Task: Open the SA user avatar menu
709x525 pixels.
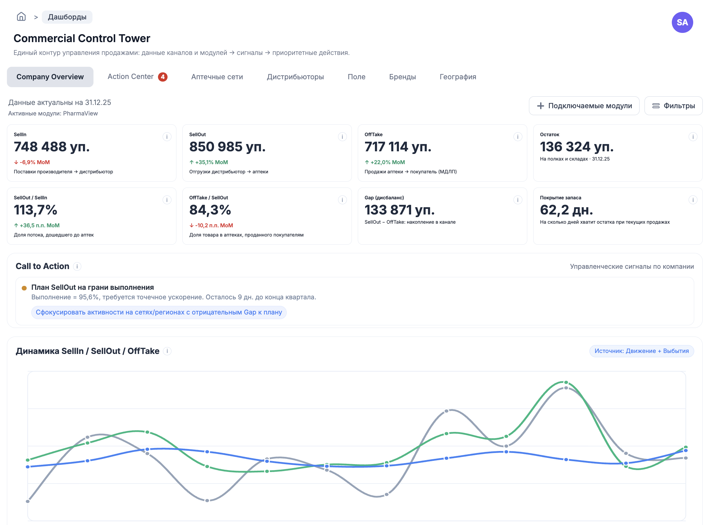Action: pyautogui.click(x=682, y=22)
